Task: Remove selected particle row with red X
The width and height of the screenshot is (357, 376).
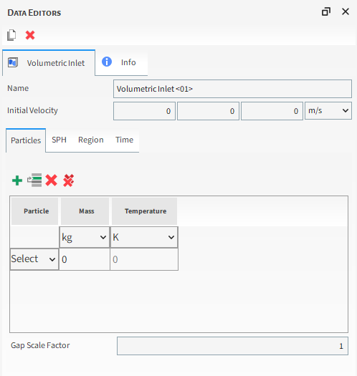Action: (x=52, y=180)
